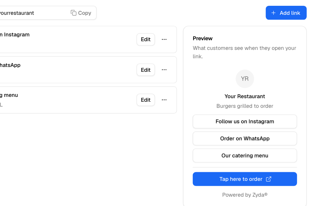The width and height of the screenshot is (309, 206).
Task: Click the Preview heading
Action: click(202, 38)
